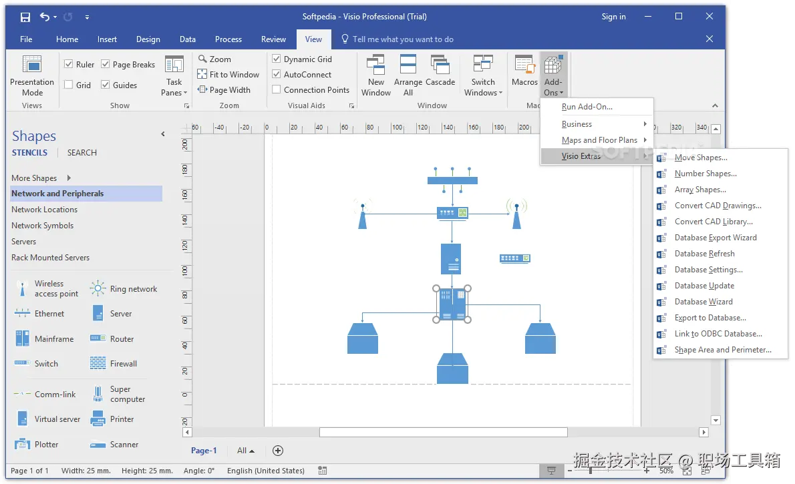795x484 pixels.
Task: Select the Router stencil shape
Action: [112, 338]
